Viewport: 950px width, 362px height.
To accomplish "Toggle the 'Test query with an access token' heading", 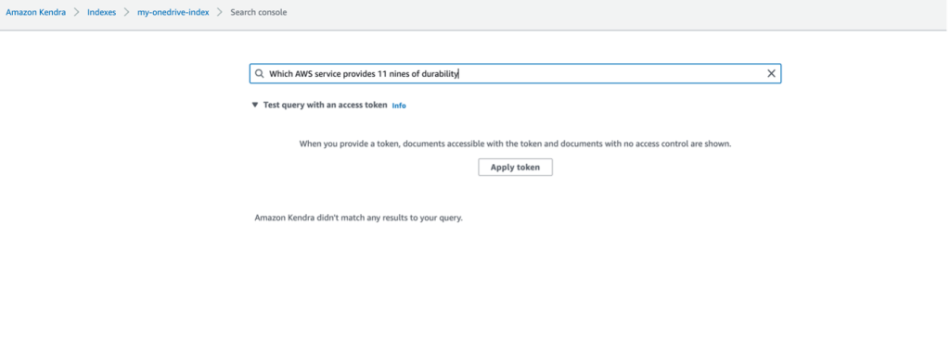I will point(325,105).
